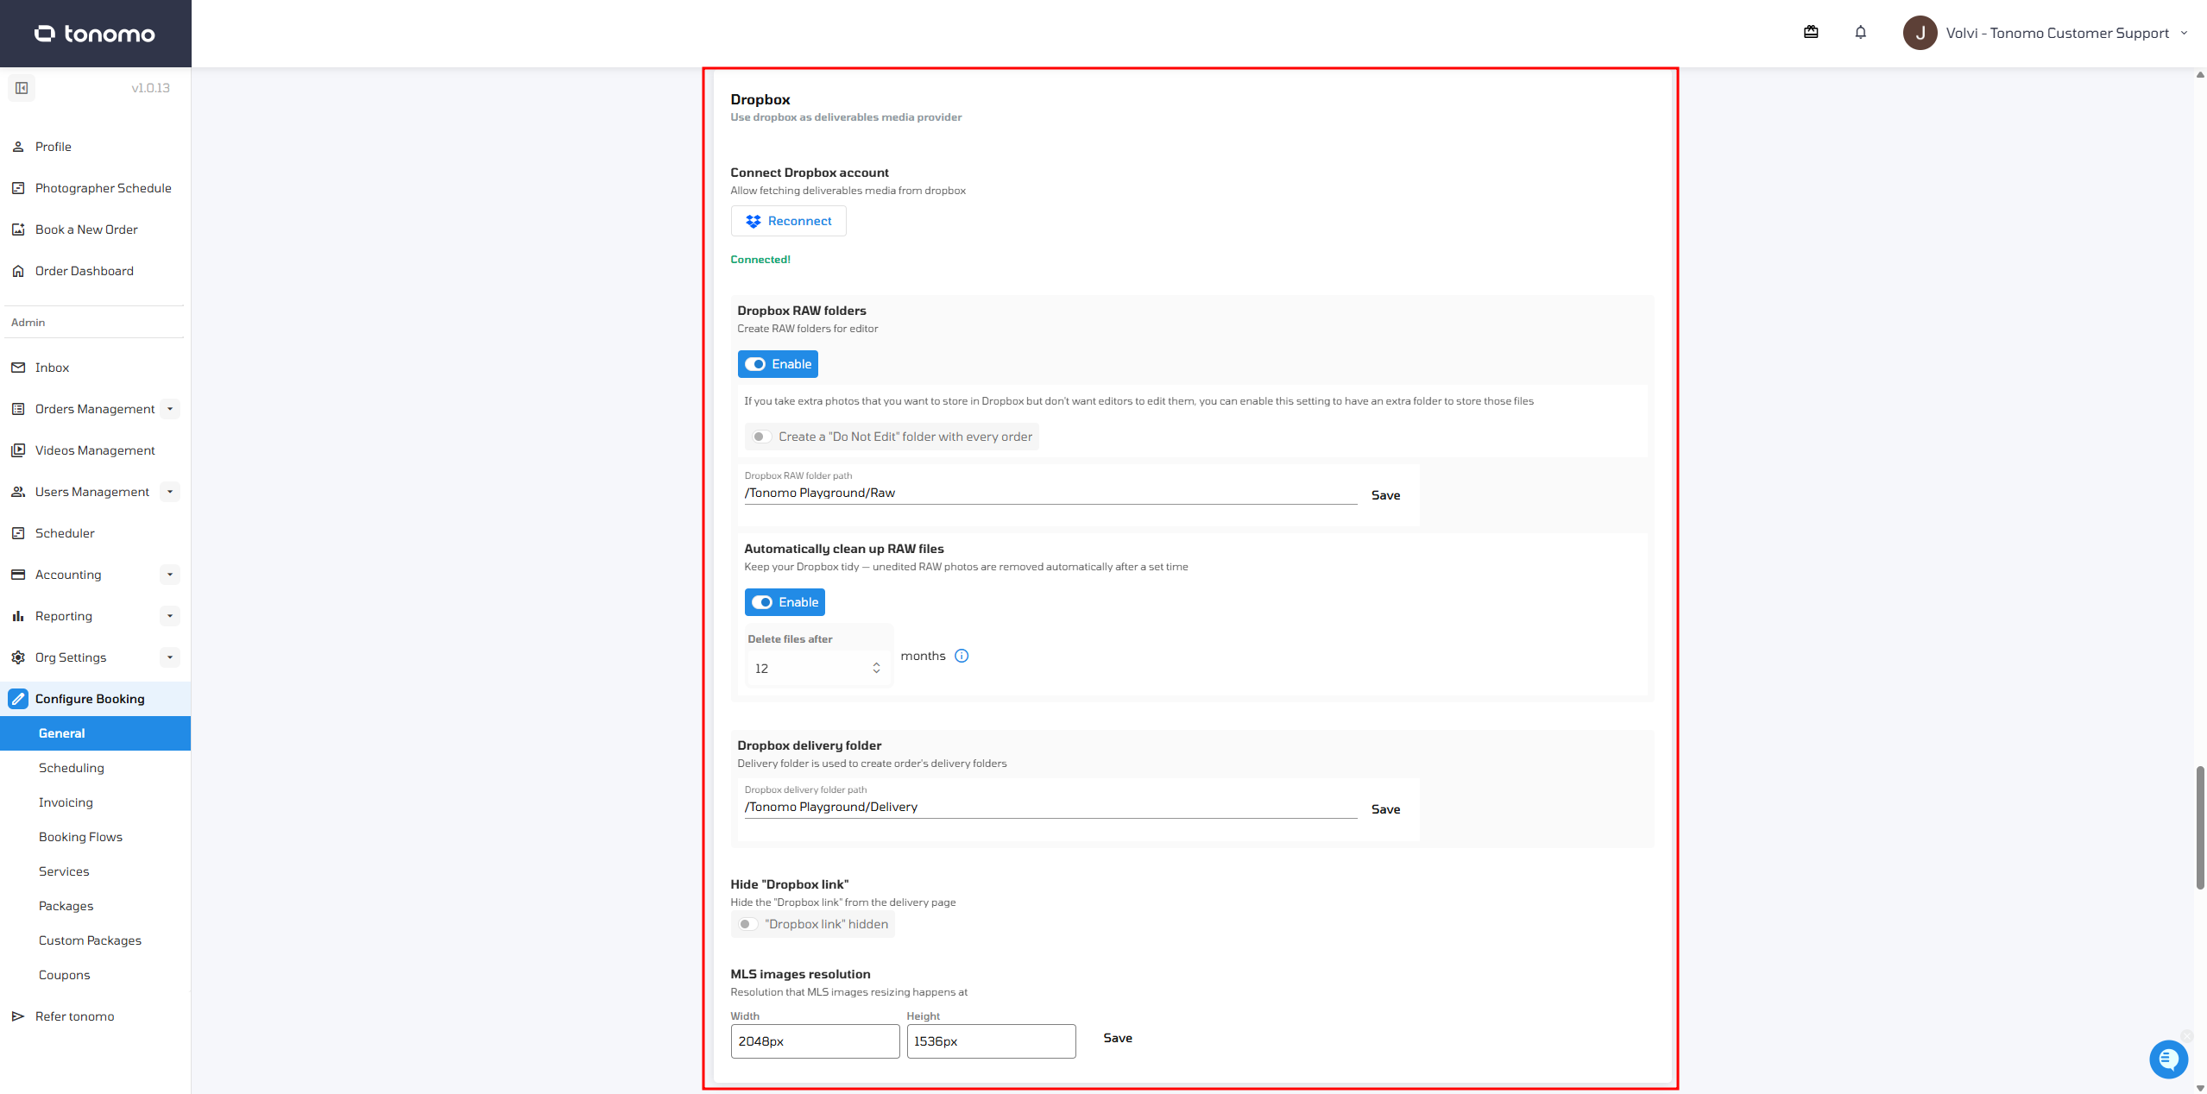Click the Book a New Order icon
Viewport: 2207px width, 1094px height.
(18, 229)
